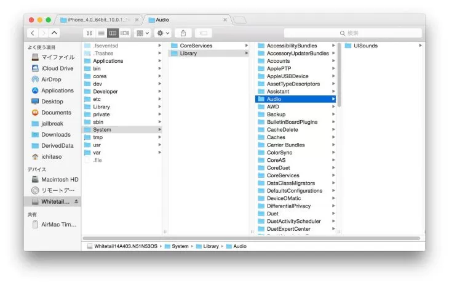Screen dimensions: 449x285
Task: Expand the ColorSync folder arrow
Action: [333, 153]
